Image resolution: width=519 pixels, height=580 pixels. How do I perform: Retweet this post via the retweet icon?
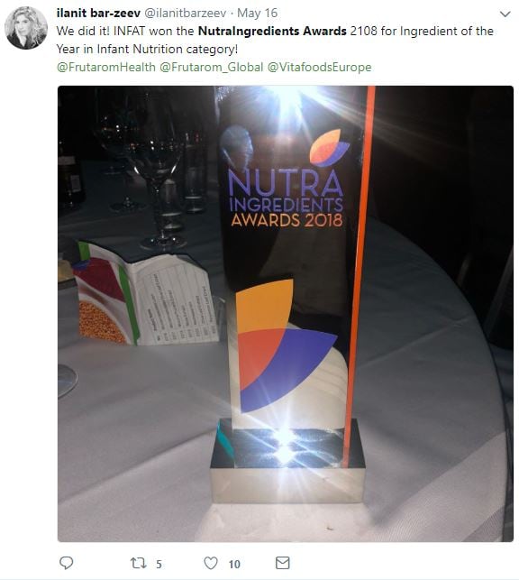point(138,563)
